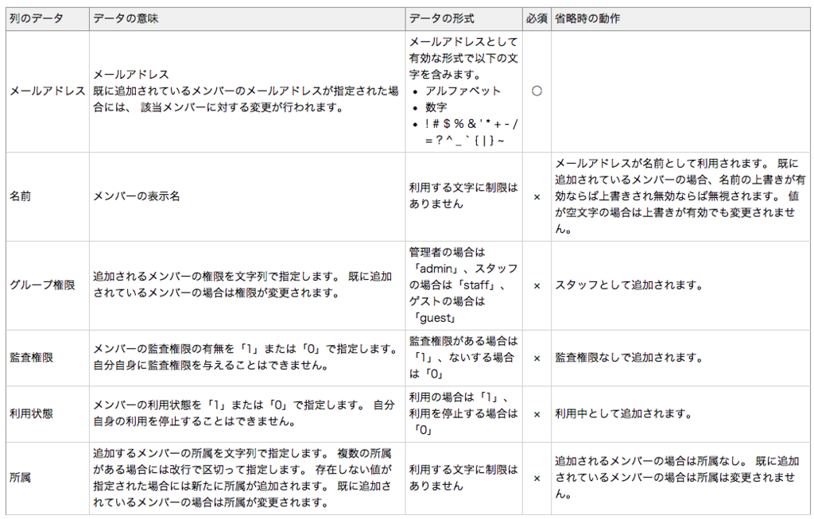
Task: Click the 省略時の動作 column header
Action: coord(680,19)
